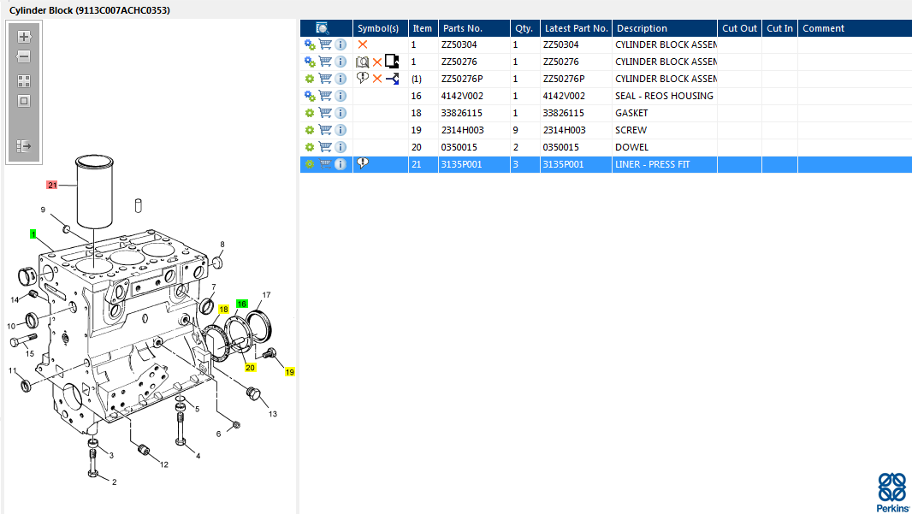Add ZZ50276 to the shopping cart
Viewport: 912px width, 514px height.
tap(325, 61)
